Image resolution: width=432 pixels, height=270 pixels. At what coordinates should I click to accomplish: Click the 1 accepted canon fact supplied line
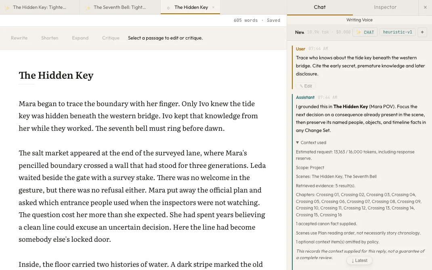pos(326,224)
